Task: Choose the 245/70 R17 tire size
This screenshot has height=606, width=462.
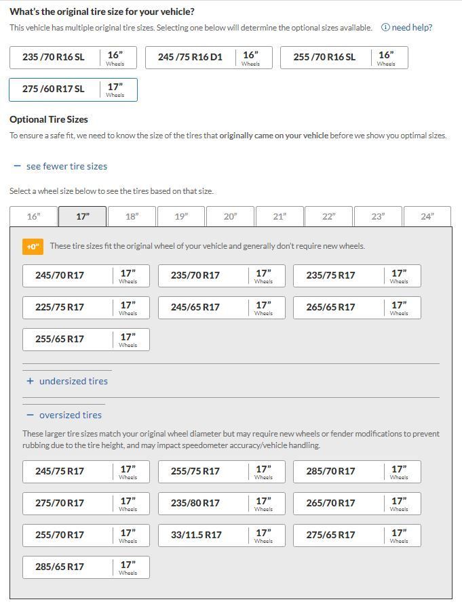Action: pos(85,276)
